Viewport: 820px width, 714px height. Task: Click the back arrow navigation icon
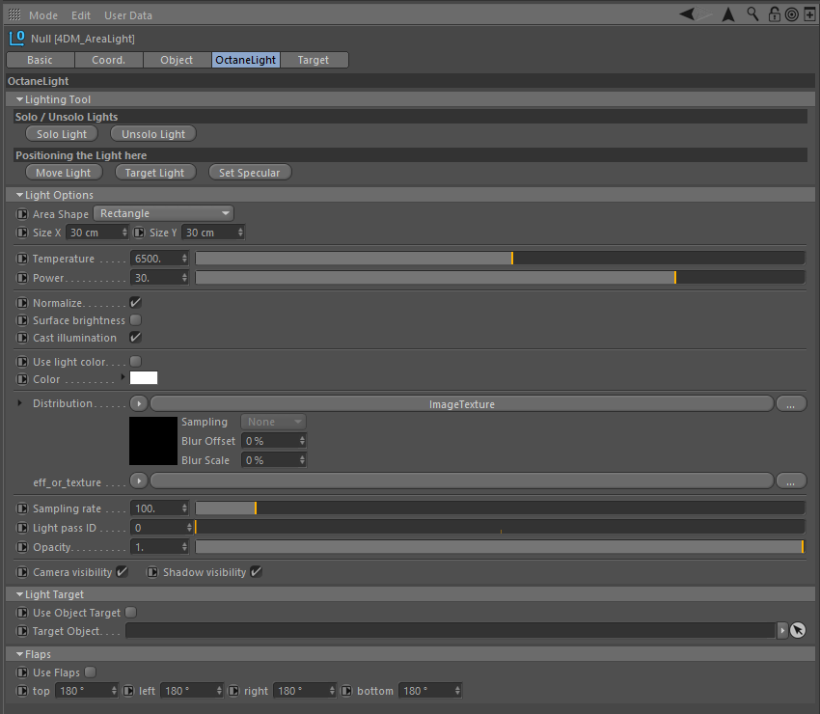(687, 14)
